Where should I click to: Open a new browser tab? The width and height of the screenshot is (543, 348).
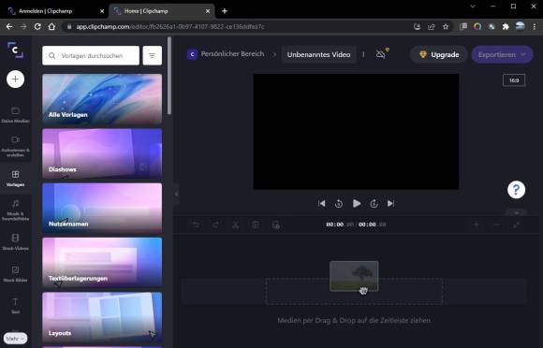pyautogui.click(x=225, y=11)
